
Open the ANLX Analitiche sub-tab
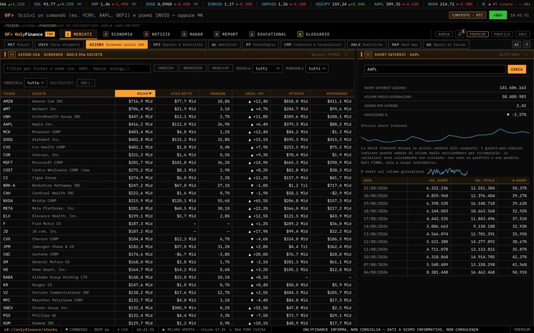click(367, 45)
